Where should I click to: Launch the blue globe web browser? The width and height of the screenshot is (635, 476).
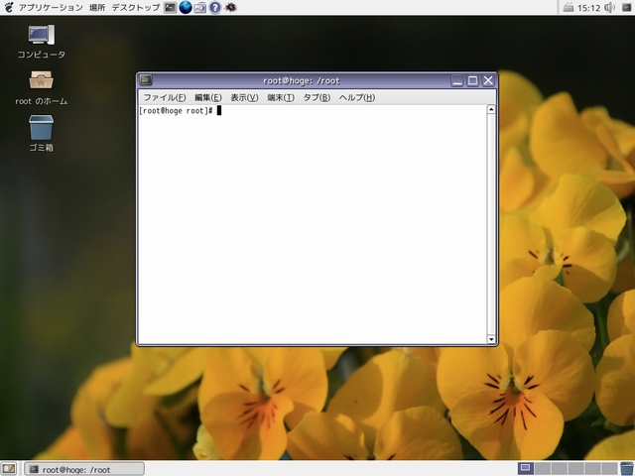[186, 7]
